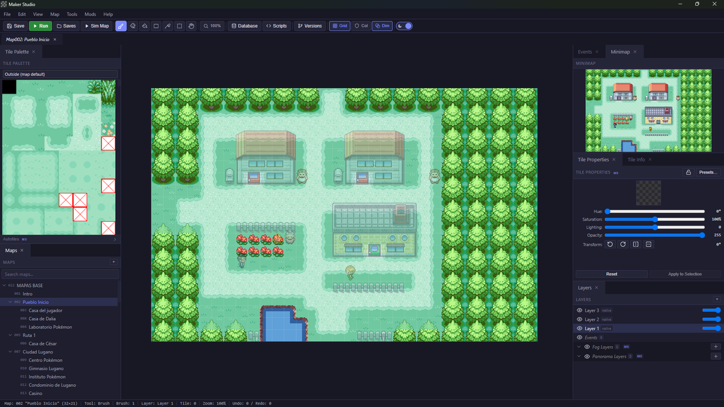Open the File menu
724x407 pixels.
(x=7, y=14)
